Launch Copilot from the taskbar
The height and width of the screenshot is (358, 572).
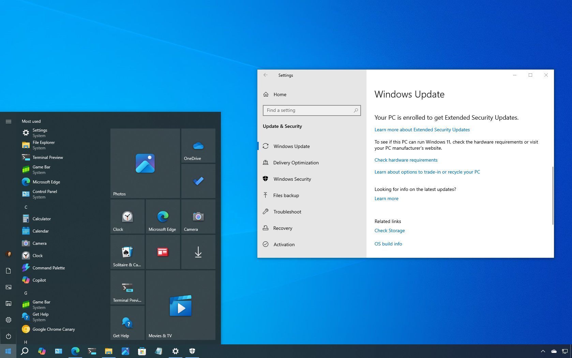coord(42,351)
